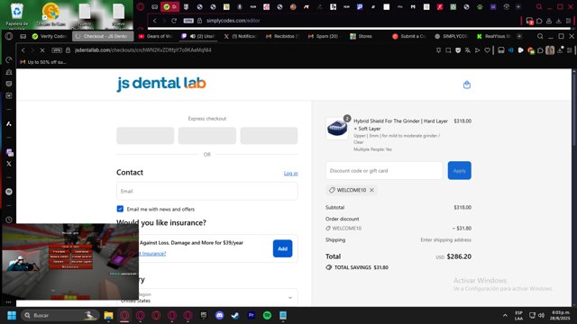This screenshot has width=577, height=324.
Task: Click the heart bookmark icon in toolbar
Action: pos(487,50)
